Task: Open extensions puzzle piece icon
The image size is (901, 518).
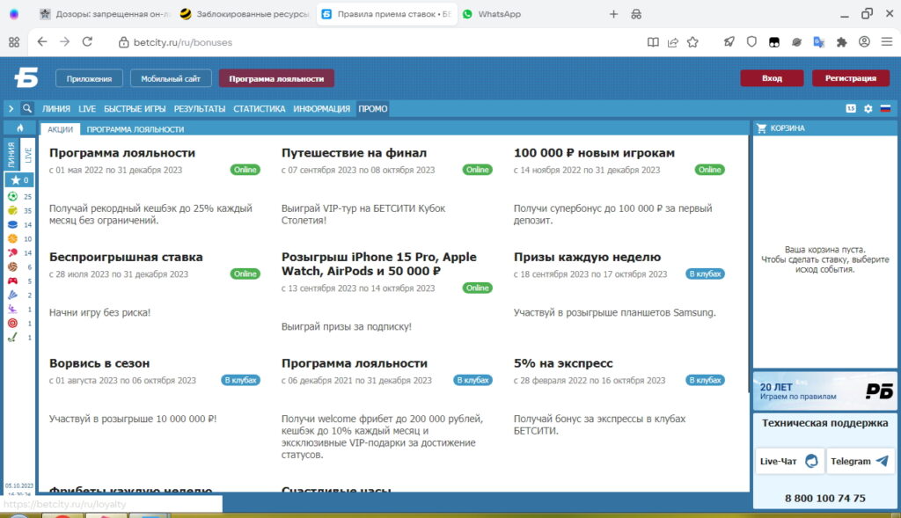Action: point(842,42)
